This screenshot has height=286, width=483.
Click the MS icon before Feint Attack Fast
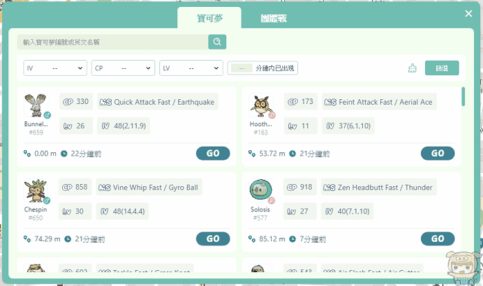tap(331, 102)
